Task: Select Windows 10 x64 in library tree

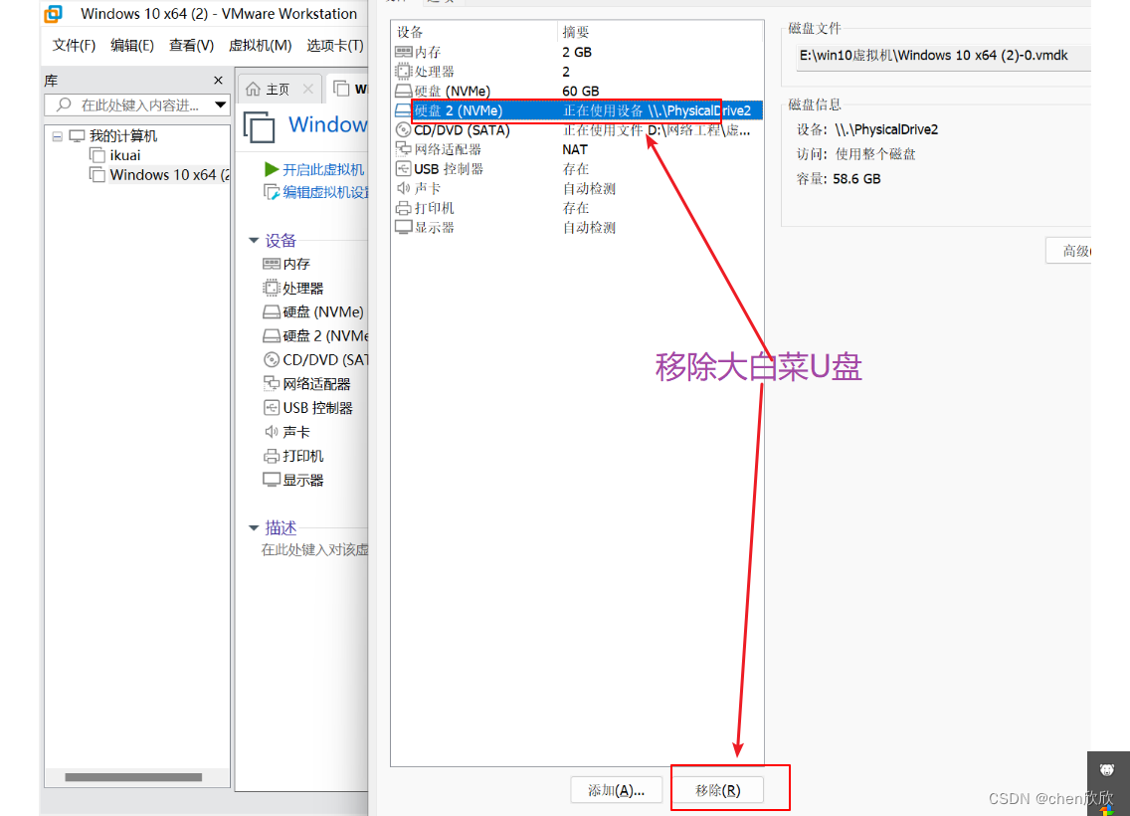Action: (x=170, y=175)
